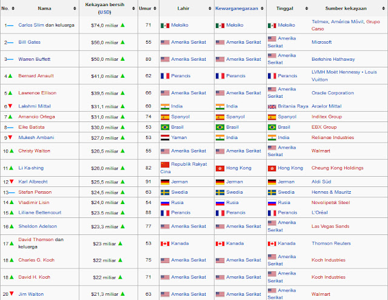Open the Eike Batista link

31,127
